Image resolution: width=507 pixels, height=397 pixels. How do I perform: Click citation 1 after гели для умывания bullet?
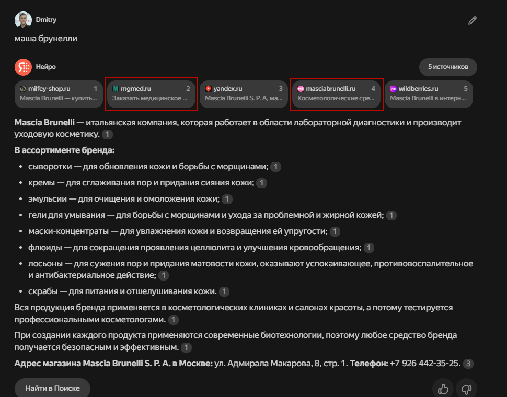coord(391,215)
